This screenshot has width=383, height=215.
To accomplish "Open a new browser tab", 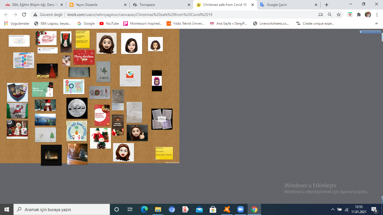I will tap(327, 5).
